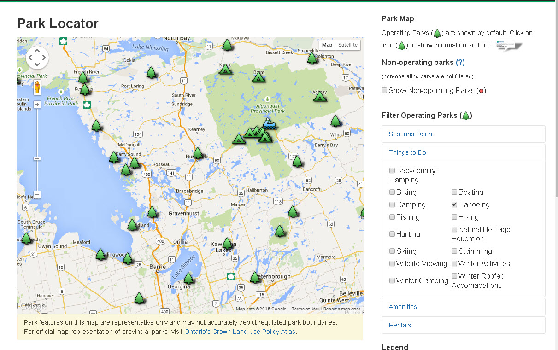
Task: Check the Skiing filter
Action: pyautogui.click(x=392, y=251)
